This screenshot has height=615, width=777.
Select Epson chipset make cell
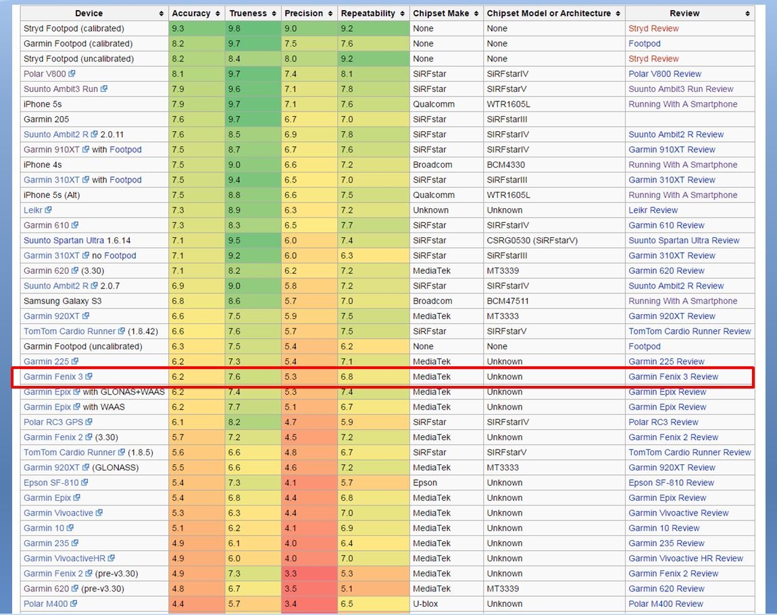point(447,483)
